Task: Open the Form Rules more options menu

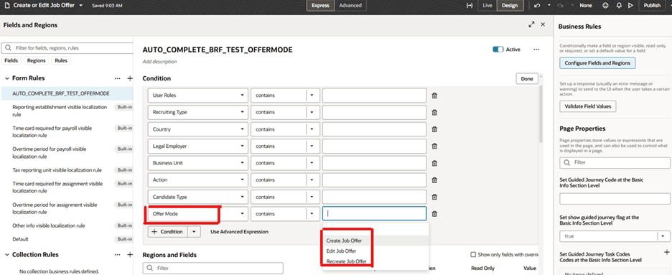Action: [118, 78]
